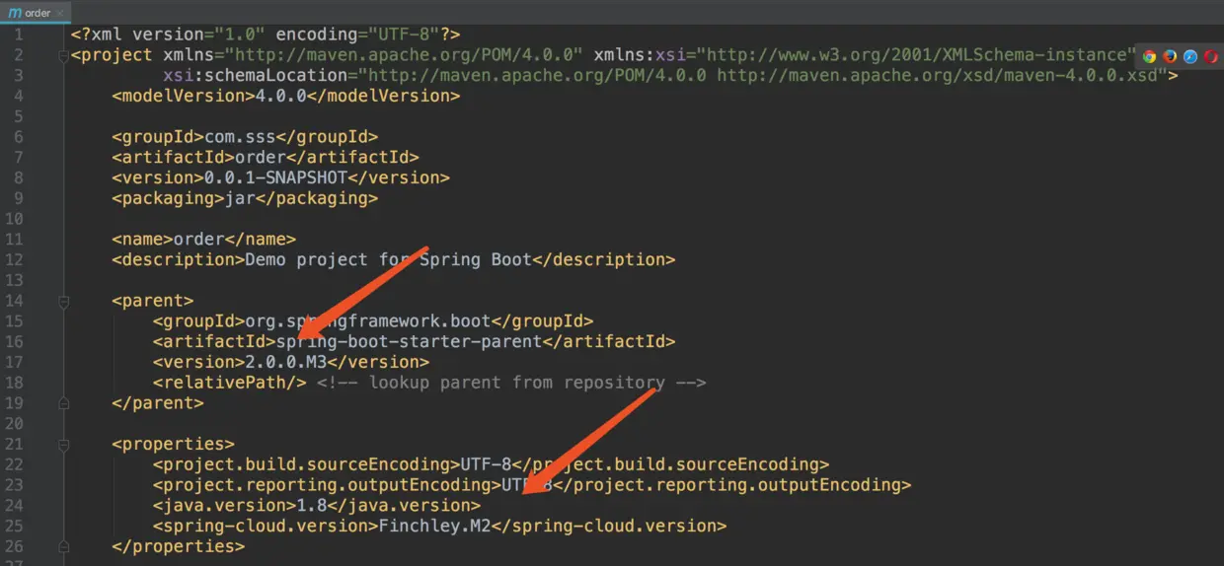Click the name order line
This screenshot has width=1224, height=566.
pyautogui.click(x=204, y=239)
